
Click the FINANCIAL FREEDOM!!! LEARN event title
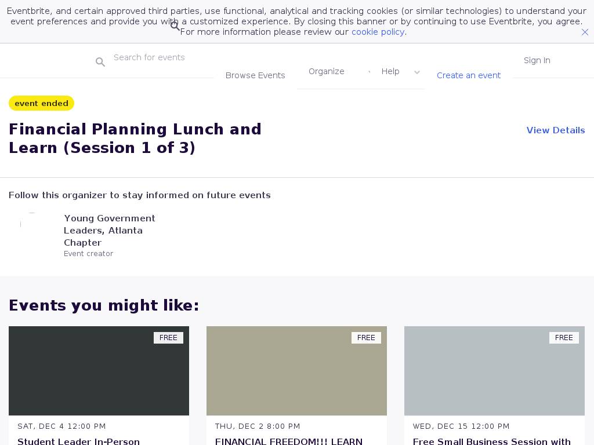pos(288,441)
